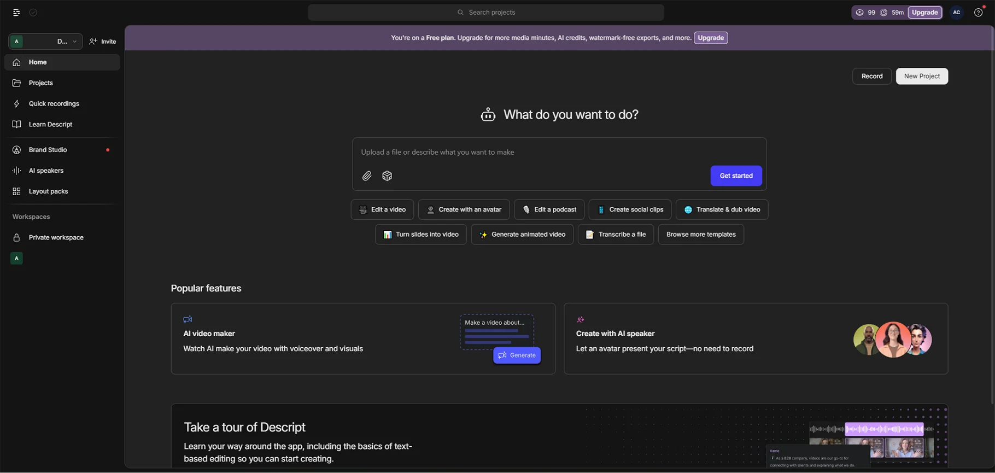Open Private workspace
Viewport: 995px width, 473px height.
(x=62, y=238)
